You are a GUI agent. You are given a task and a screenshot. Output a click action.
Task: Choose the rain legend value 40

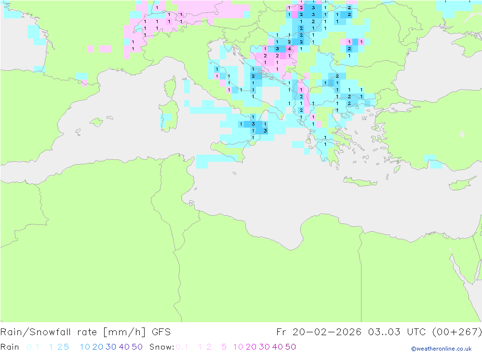124,347
